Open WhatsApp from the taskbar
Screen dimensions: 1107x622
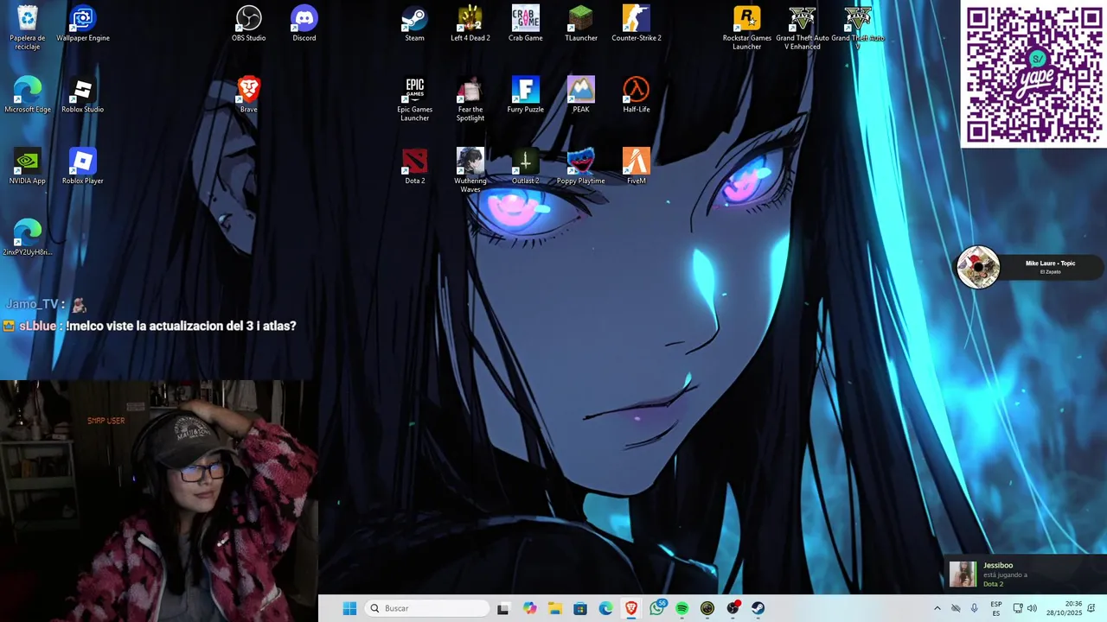tap(657, 608)
